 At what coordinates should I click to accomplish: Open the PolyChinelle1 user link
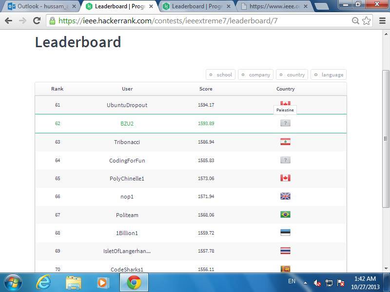(x=127, y=179)
